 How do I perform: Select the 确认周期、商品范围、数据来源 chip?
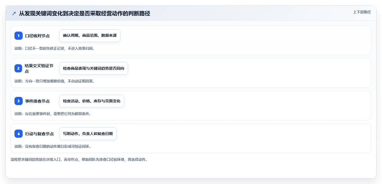click(90, 36)
